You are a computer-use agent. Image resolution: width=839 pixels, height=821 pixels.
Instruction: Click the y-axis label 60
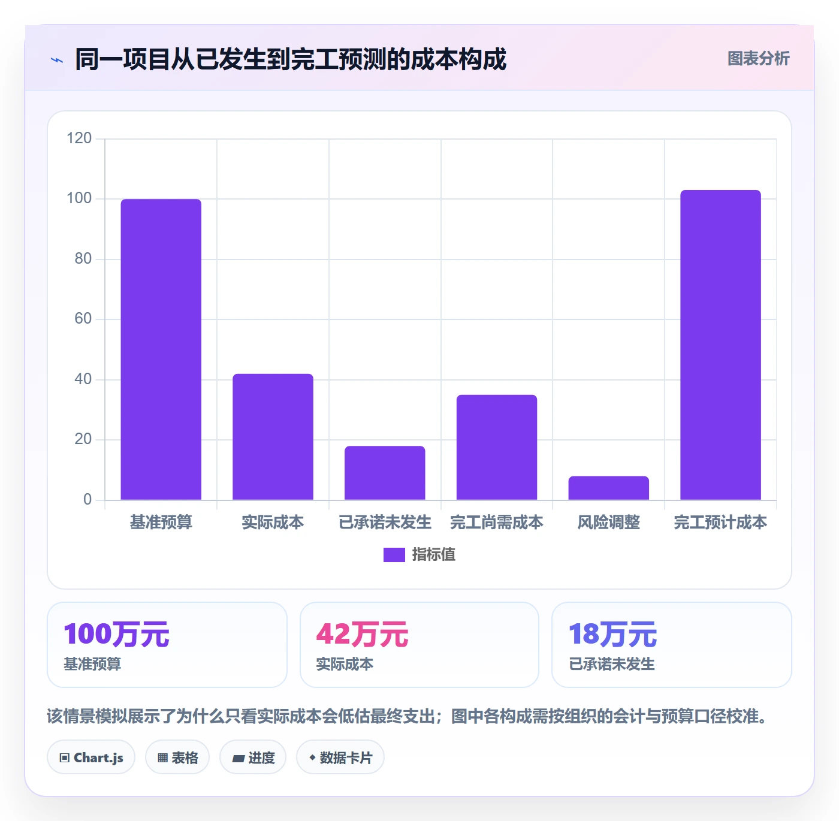(83, 319)
